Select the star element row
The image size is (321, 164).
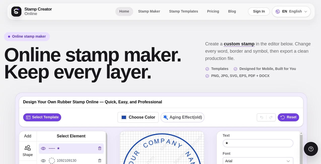tap(71, 148)
